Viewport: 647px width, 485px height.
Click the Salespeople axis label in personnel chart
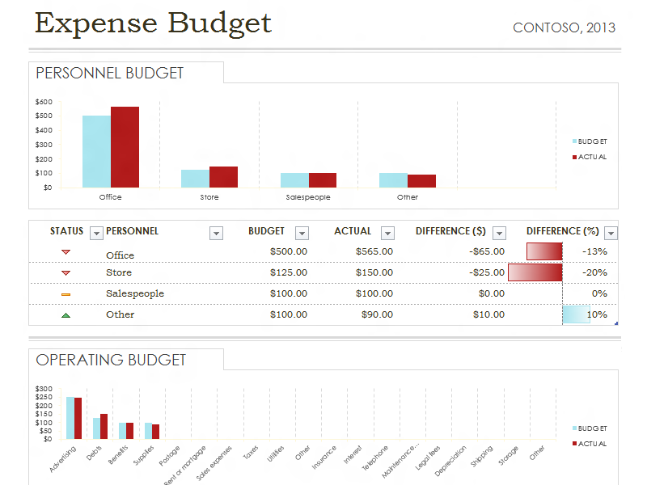pos(308,197)
